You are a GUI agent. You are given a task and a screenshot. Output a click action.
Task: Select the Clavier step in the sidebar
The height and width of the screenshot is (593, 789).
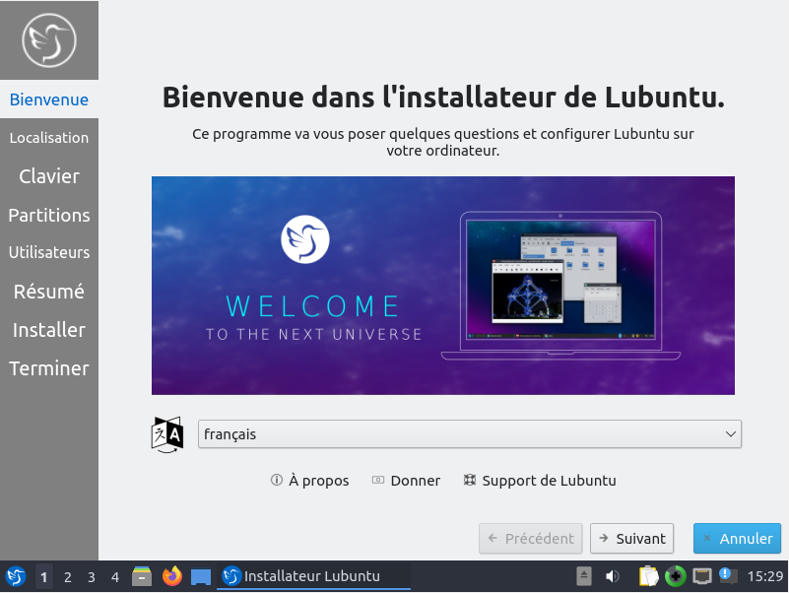(x=49, y=176)
